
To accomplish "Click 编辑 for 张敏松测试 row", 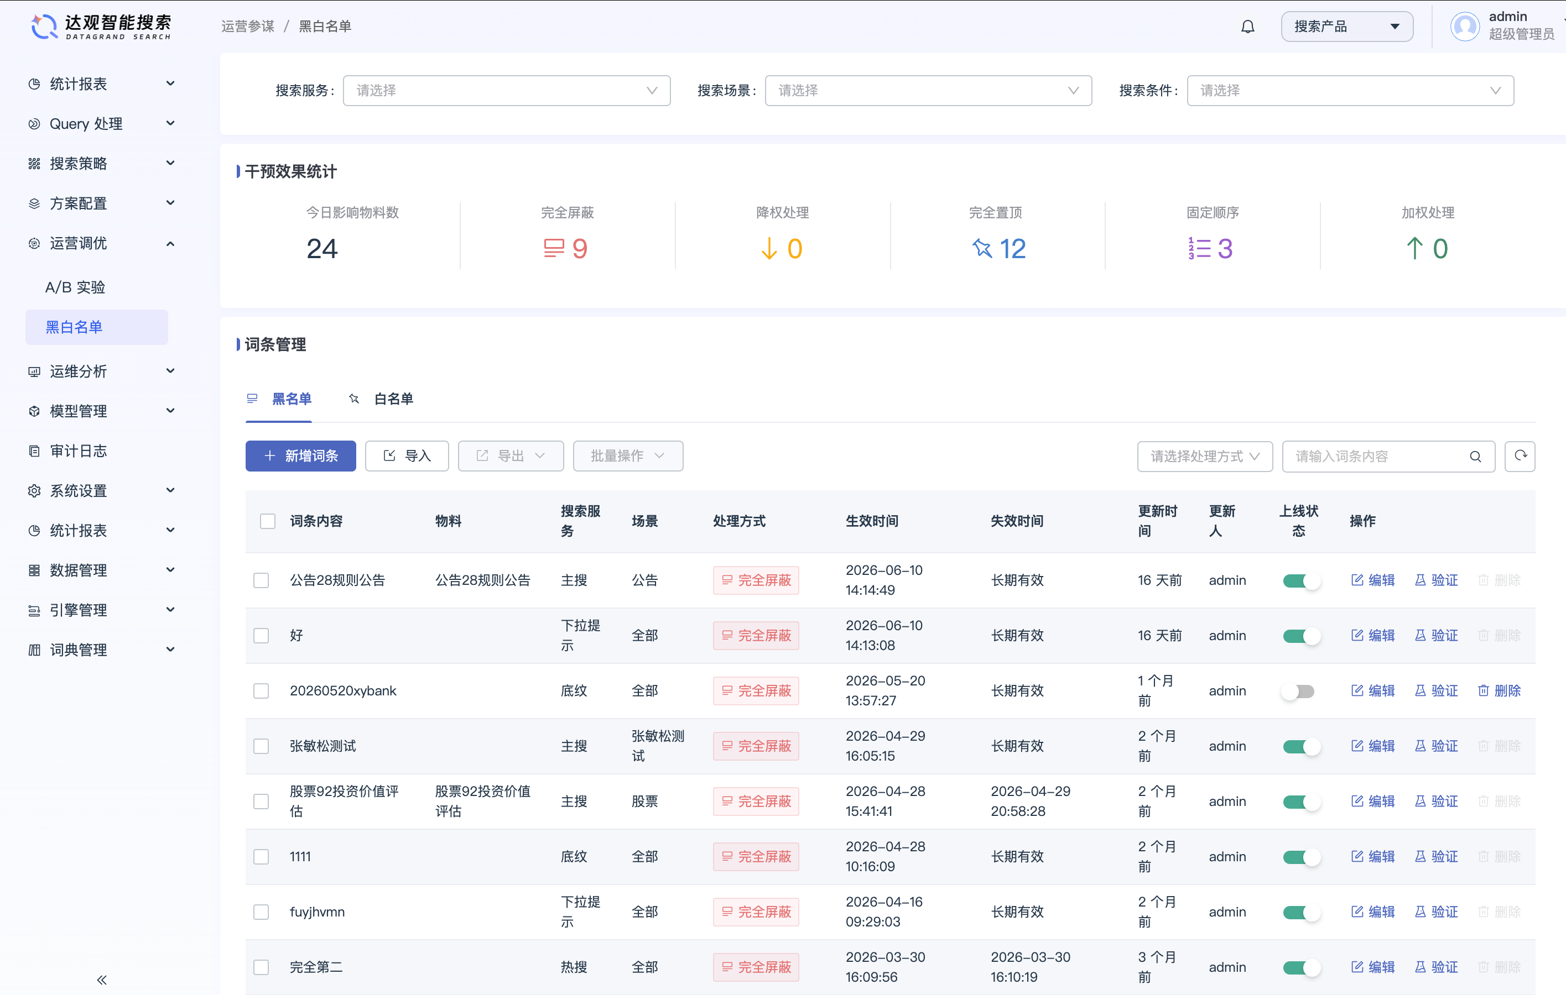I will (x=1373, y=746).
